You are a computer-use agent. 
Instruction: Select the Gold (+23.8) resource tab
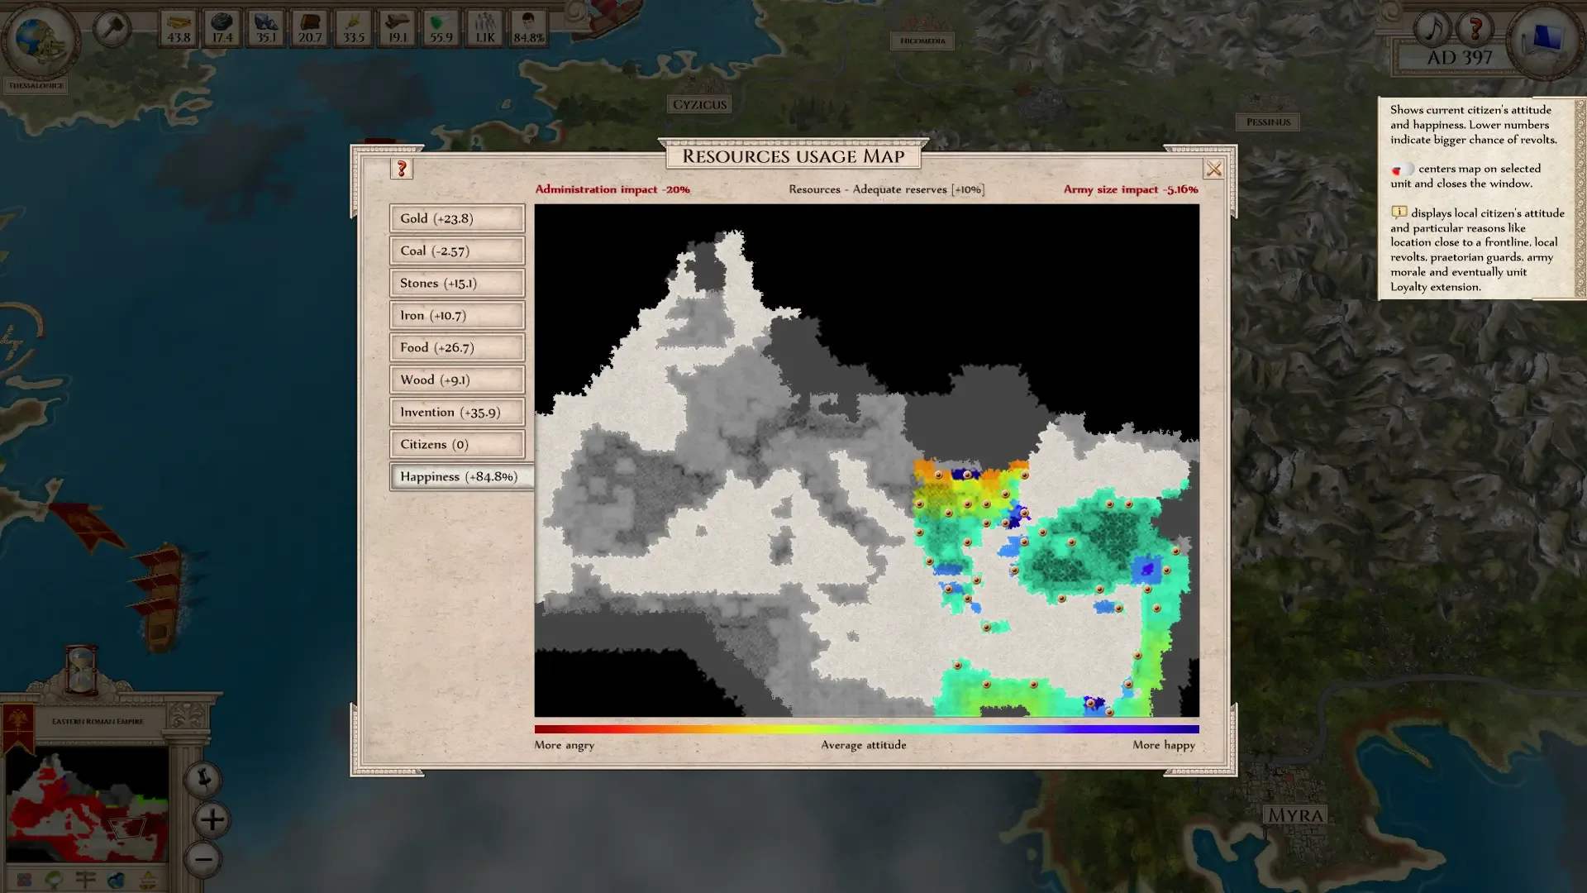(x=457, y=218)
